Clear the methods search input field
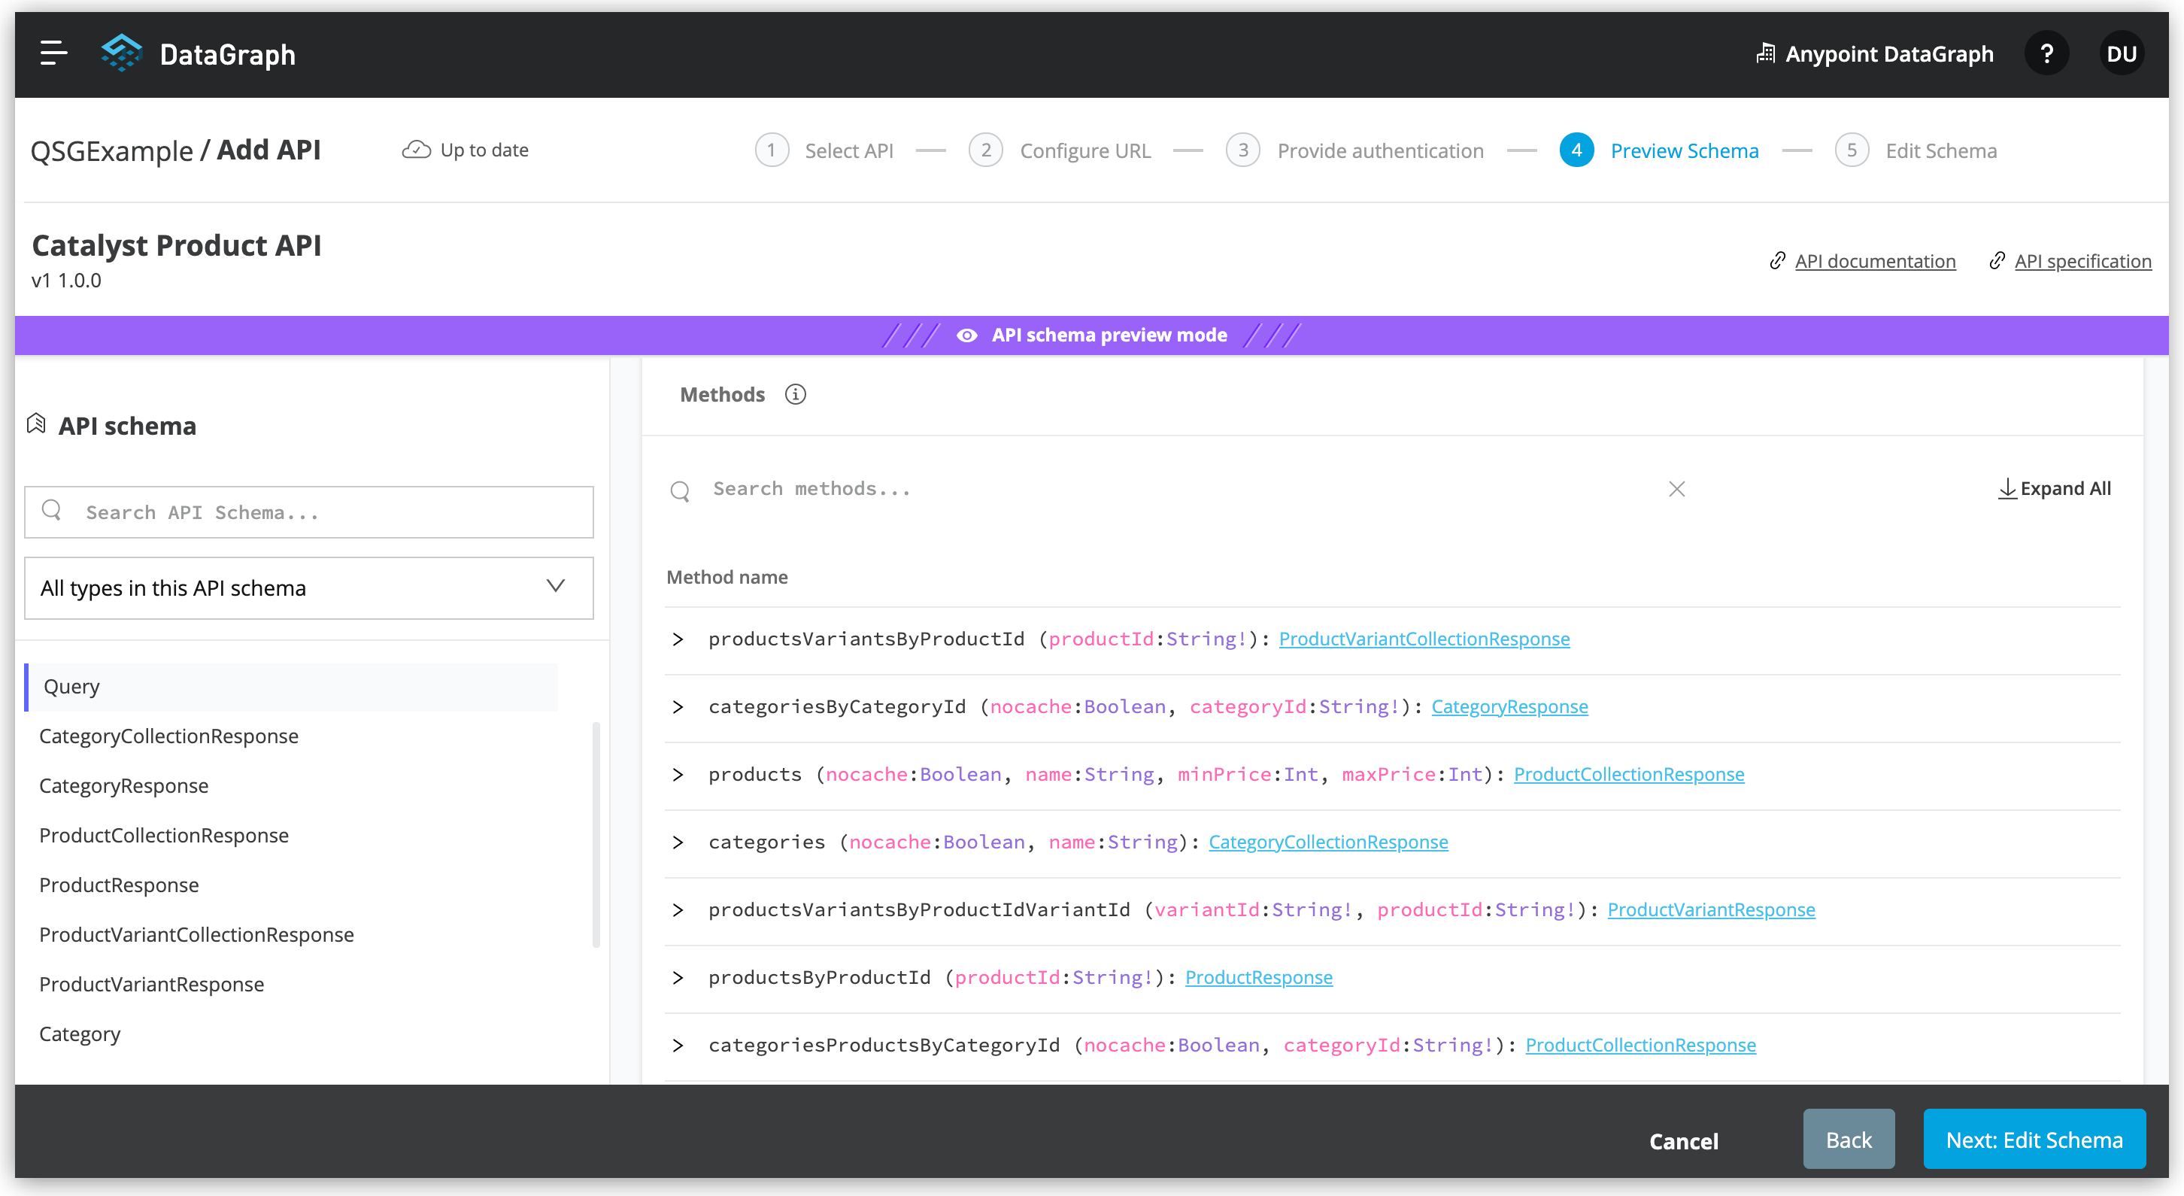This screenshot has height=1196, width=2184. point(1677,489)
